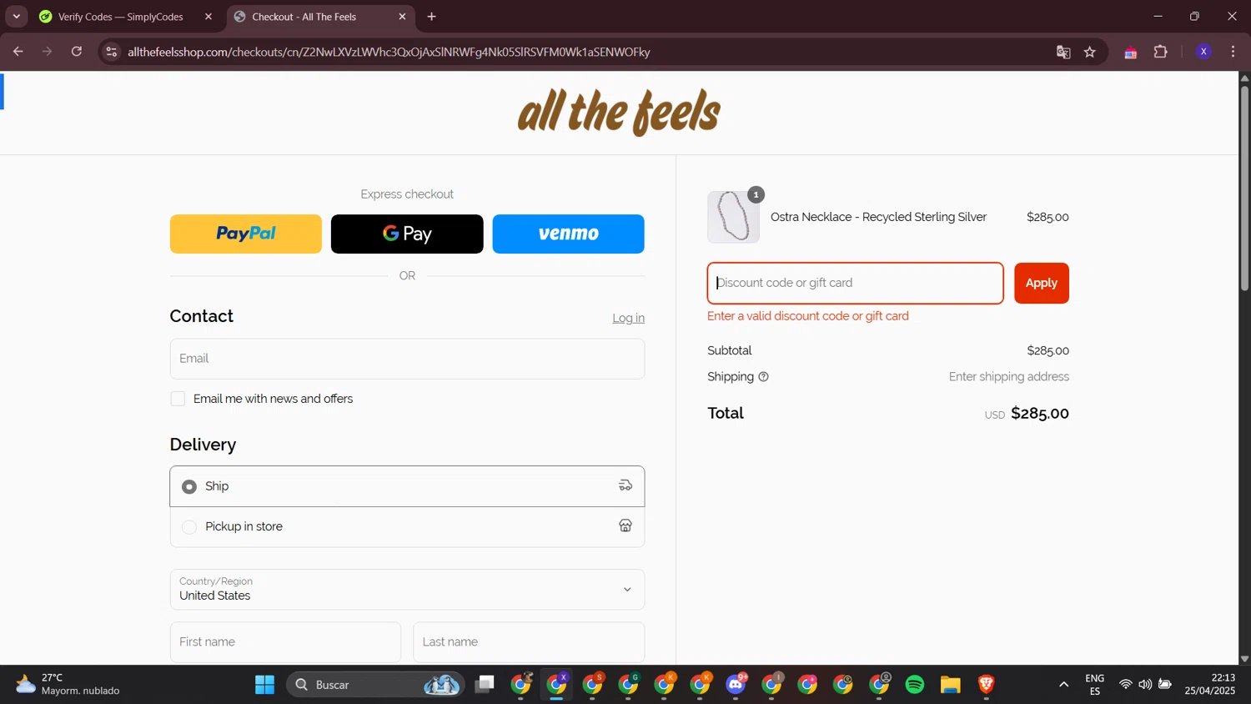The image size is (1251, 704).
Task: Click the Discount code or gift card field
Action: pyautogui.click(x=856, y=283)
